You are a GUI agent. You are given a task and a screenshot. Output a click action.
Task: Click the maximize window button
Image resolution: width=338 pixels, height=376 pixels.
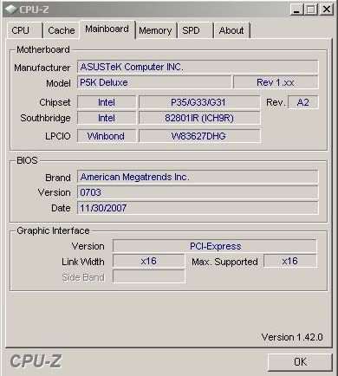click(x=311, y=10)
